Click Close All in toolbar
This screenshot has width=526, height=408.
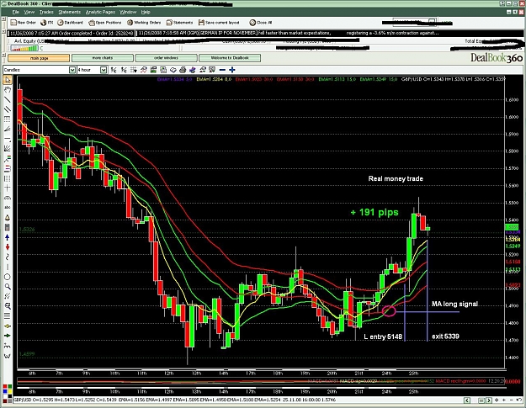pos(261,23)
